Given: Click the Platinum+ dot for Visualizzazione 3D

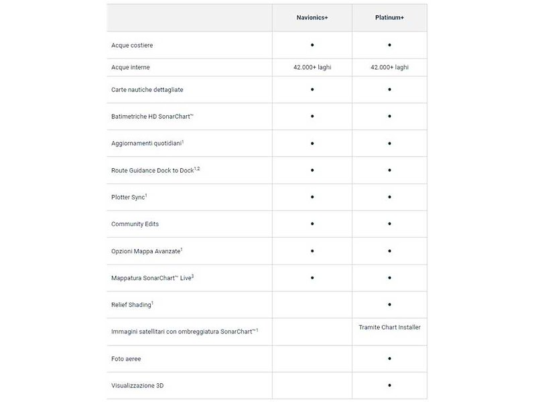Looking at the screenshot, I should pos(389,386).
